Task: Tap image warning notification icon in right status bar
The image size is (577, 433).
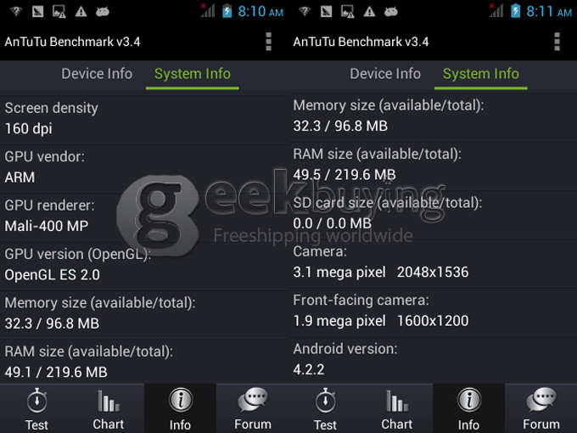Action: [347, 11]
